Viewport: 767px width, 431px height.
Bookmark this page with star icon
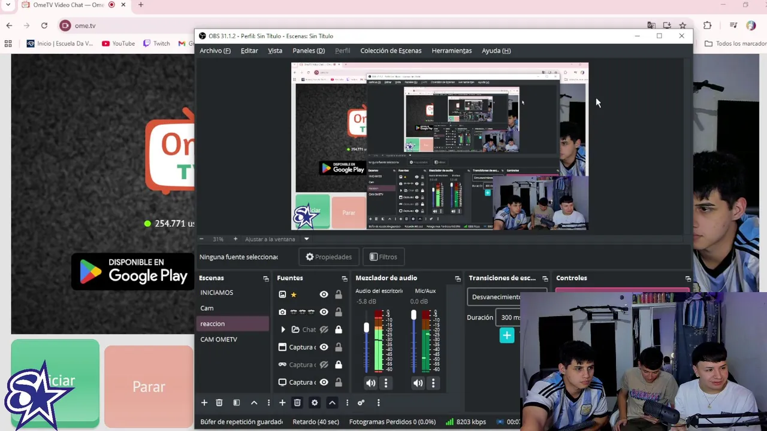[683, 25]
